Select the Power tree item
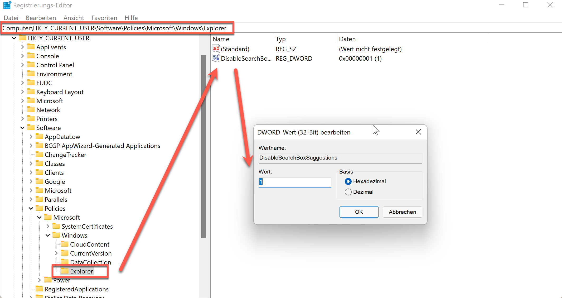 point(62,280)
